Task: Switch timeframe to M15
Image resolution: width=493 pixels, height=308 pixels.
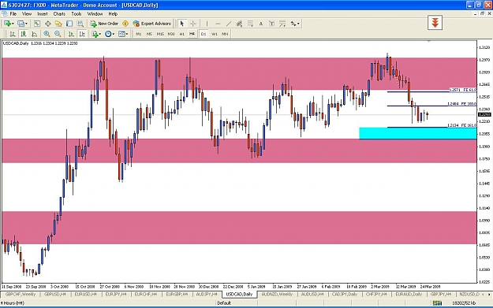Action: tap(160, 34)
